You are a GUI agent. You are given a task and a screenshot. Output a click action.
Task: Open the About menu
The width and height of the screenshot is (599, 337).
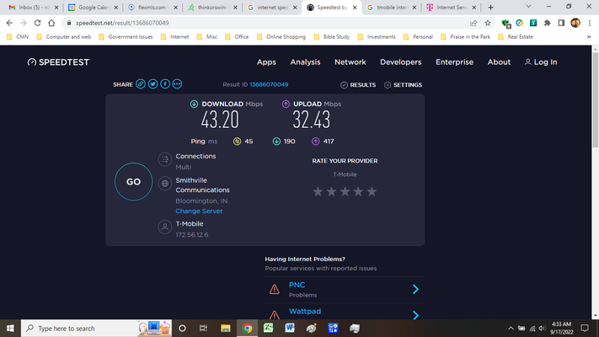[x=499, y=62]
